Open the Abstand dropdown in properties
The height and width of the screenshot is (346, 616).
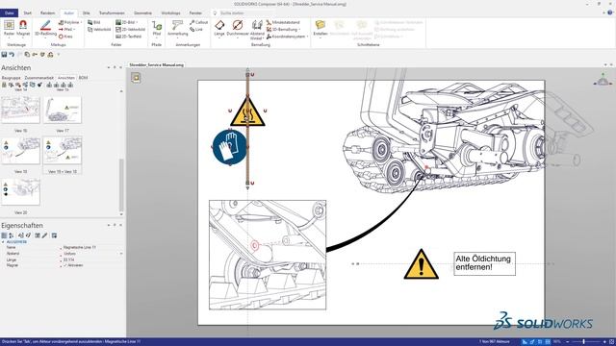[x=121, y=254]
